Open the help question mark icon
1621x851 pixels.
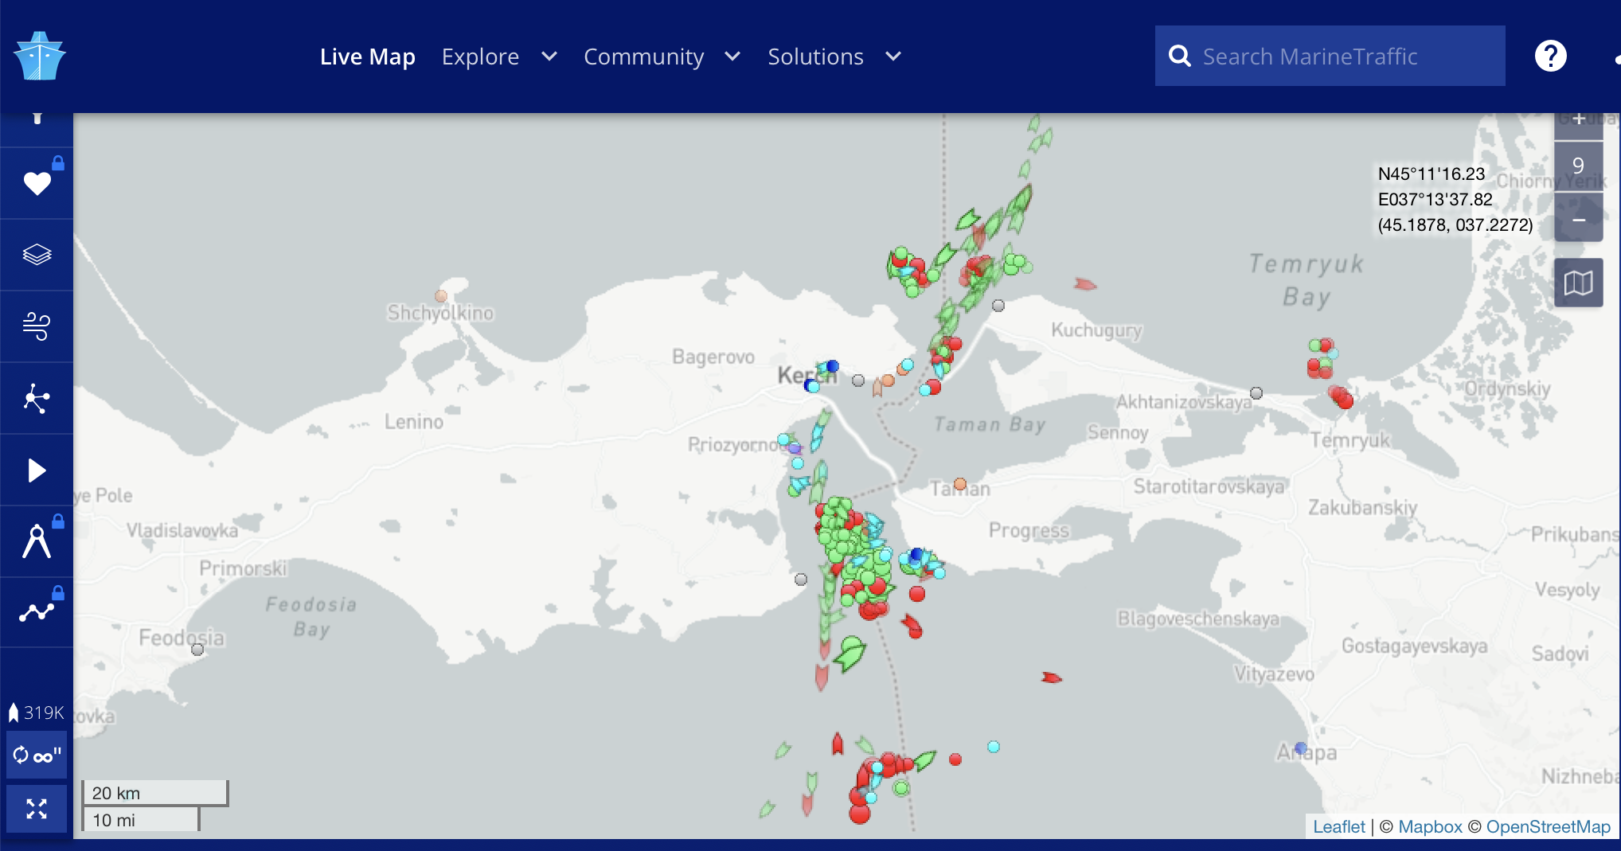tap(1550, 57)
